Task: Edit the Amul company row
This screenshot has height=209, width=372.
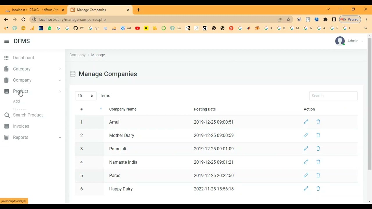Action: click(306, 122)
